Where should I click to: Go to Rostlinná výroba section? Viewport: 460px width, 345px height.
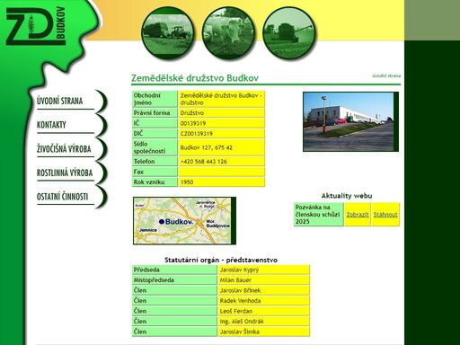[x=65, y=172]
